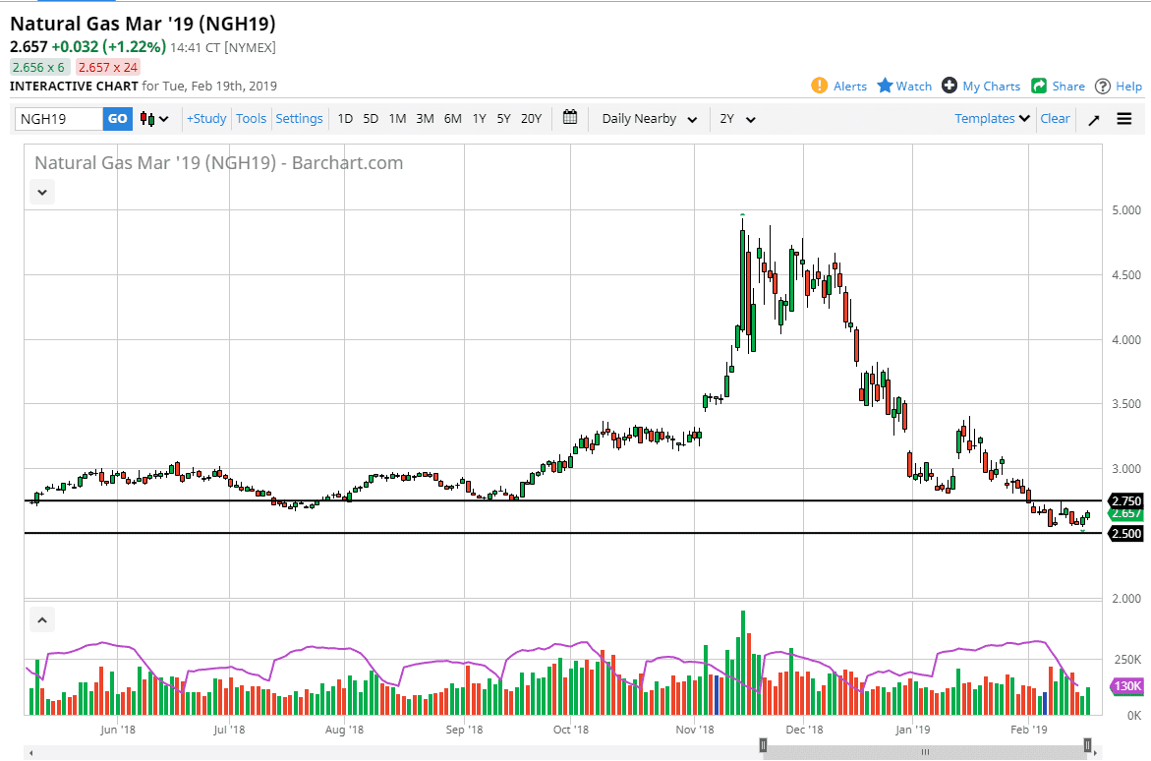The width and height of the screenshot is (1151, 761).
Task: Collapse the volume pane with its chevron
Action: tap(41, 619)
